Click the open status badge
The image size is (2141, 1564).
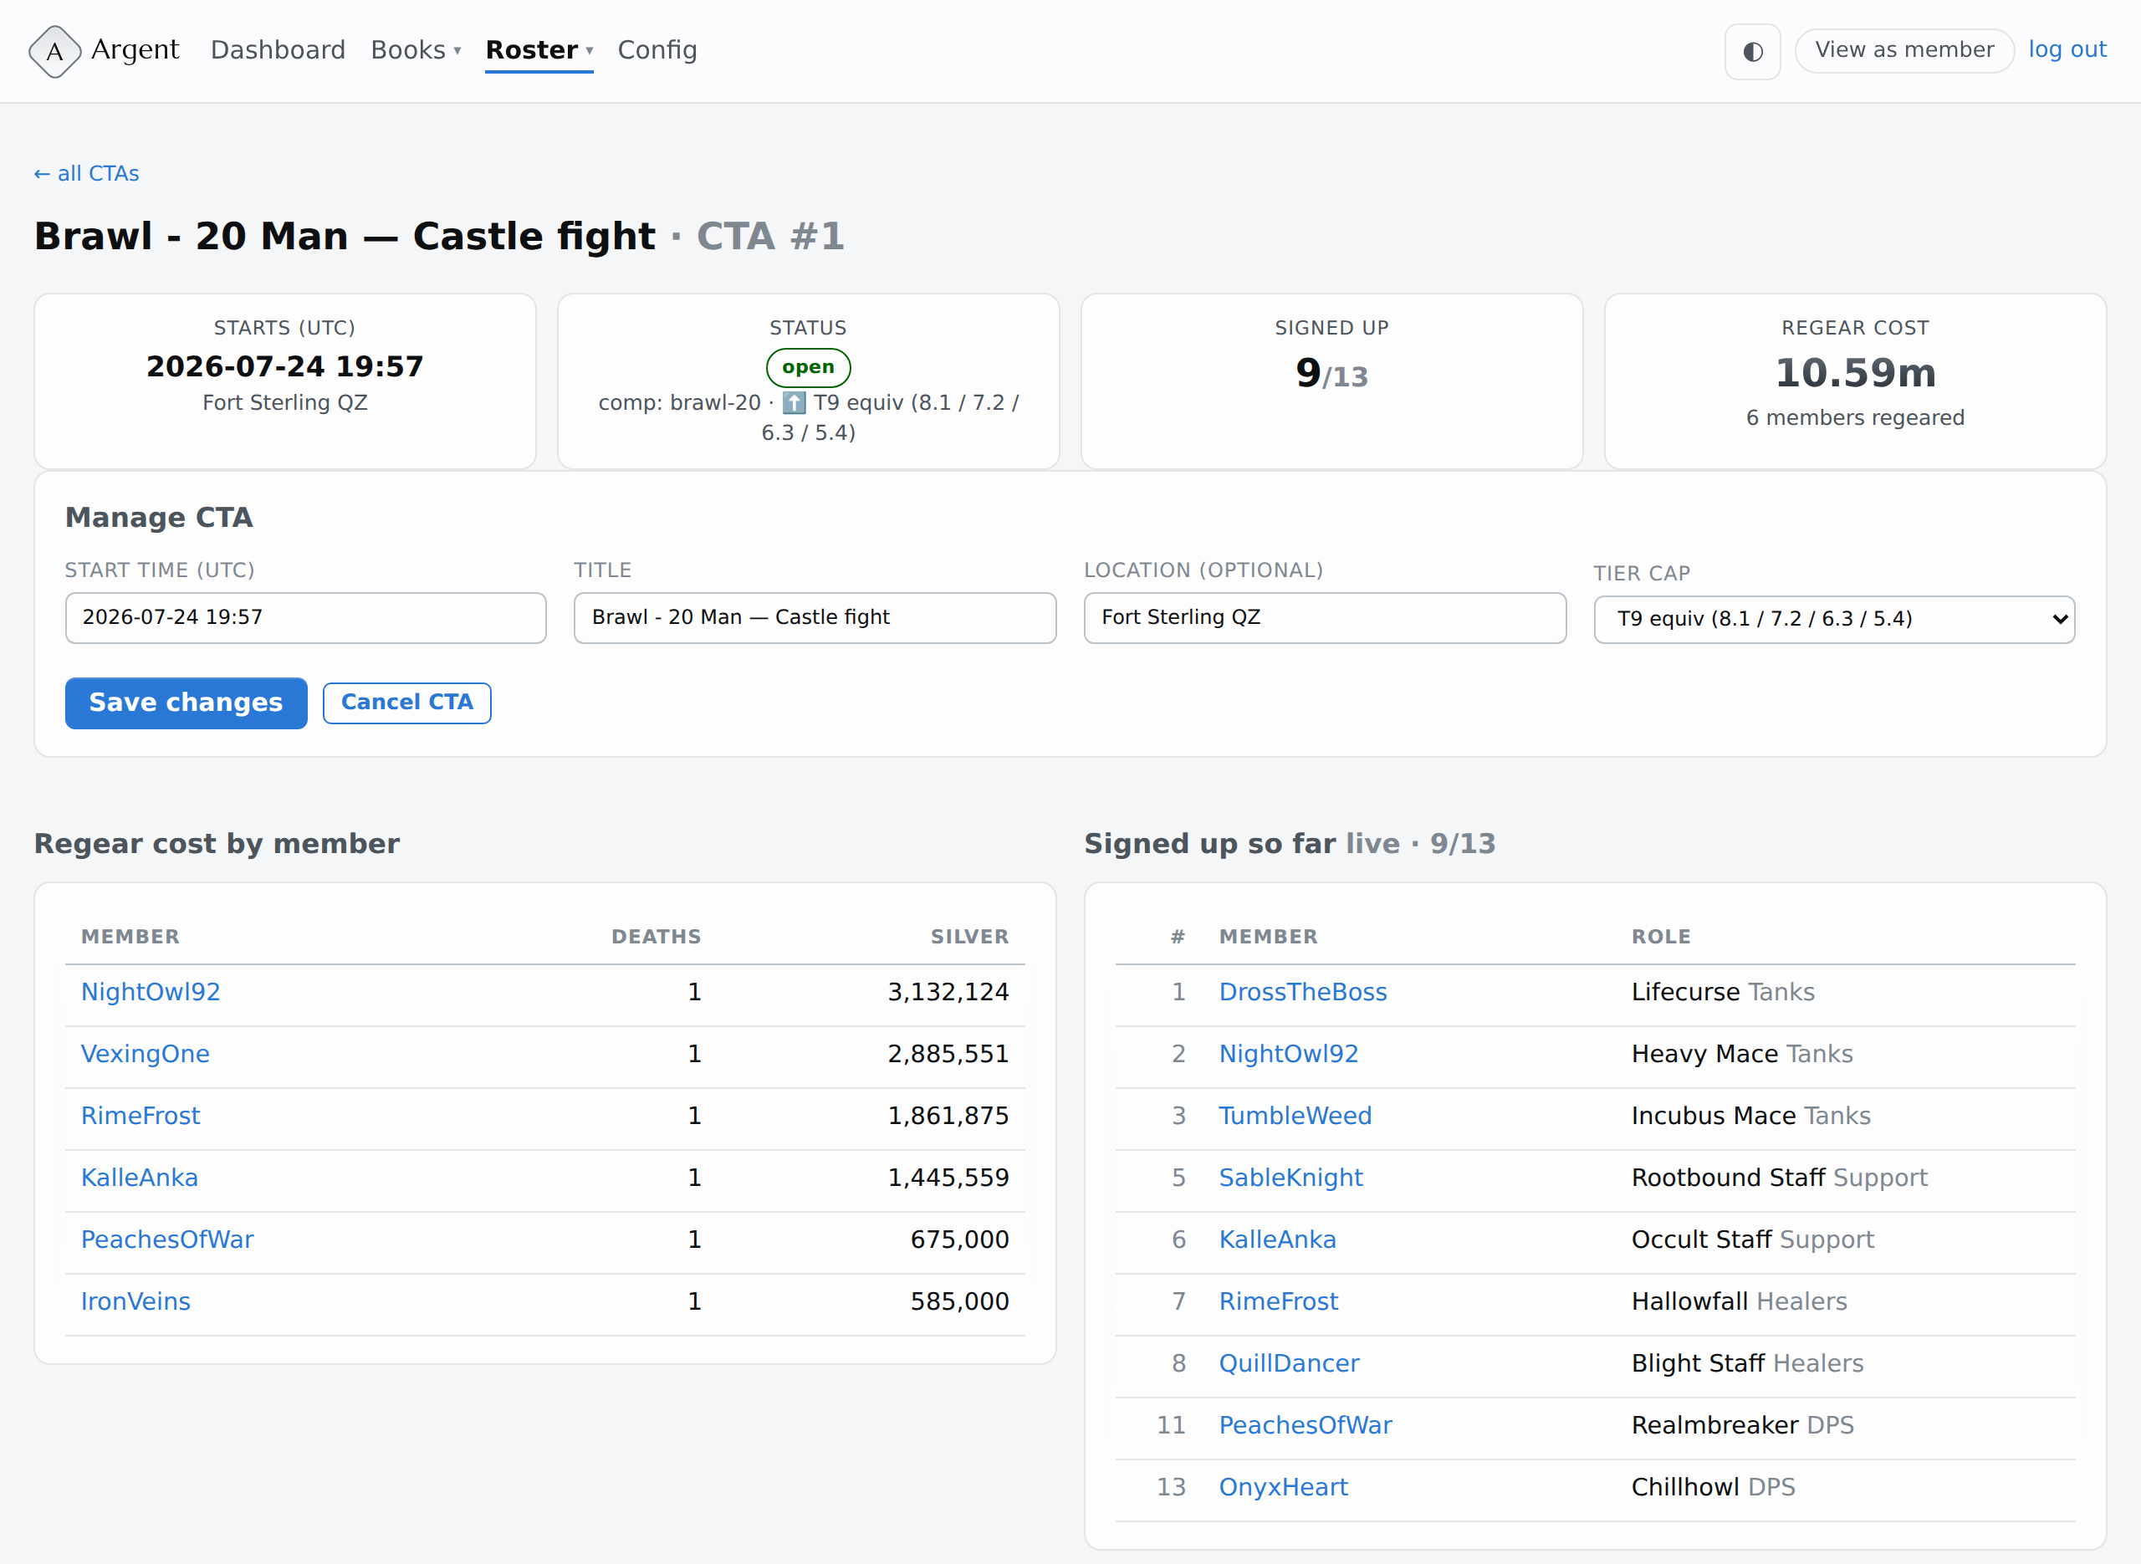click(x=807, y=367)
